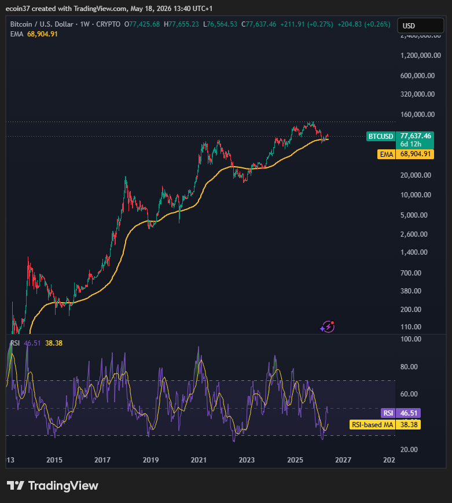Click the 200.00 price axis label
Screen dimensions: 452x503
pos(410,310)
